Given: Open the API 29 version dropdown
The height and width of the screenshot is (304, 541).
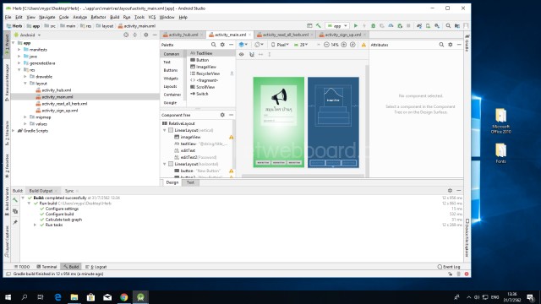Looking at the screenshot, I should tap(301, 45).
